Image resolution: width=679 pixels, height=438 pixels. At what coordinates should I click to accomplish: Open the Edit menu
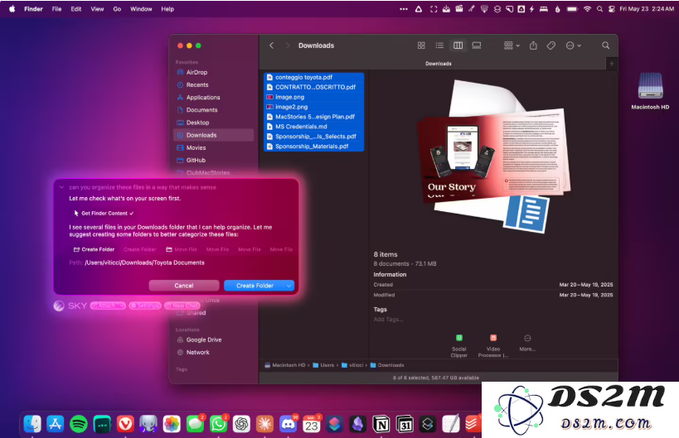pos(76,8)
